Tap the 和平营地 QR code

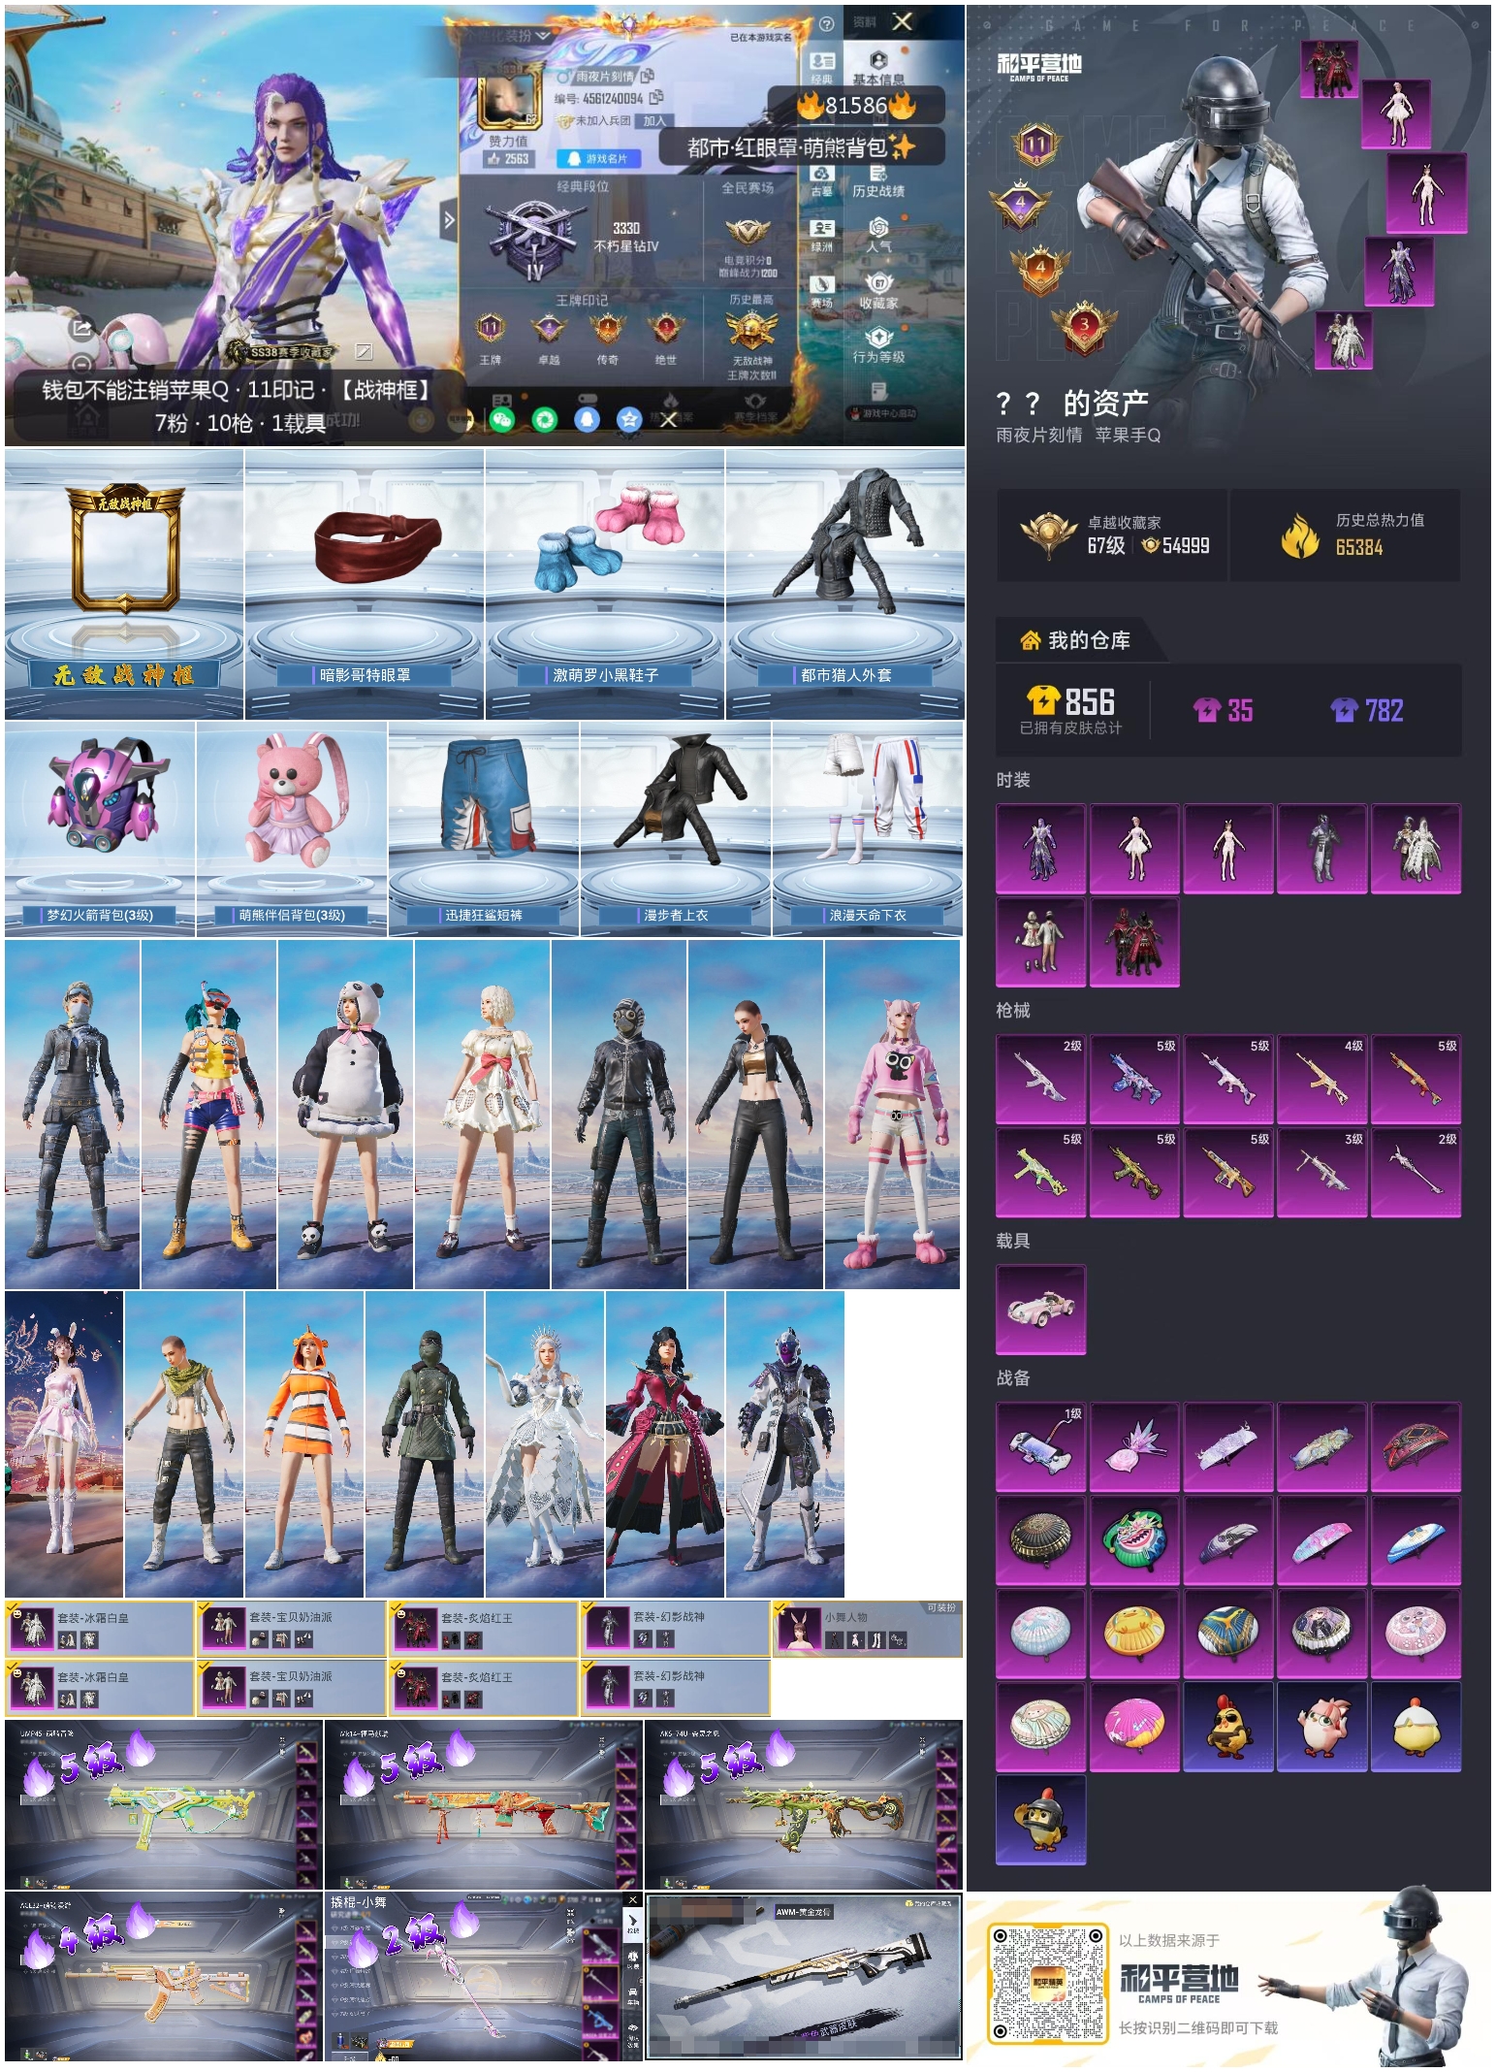click(1047, 1983)
